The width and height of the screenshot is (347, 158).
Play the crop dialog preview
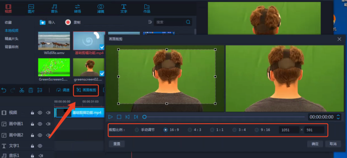coord(111,117)
